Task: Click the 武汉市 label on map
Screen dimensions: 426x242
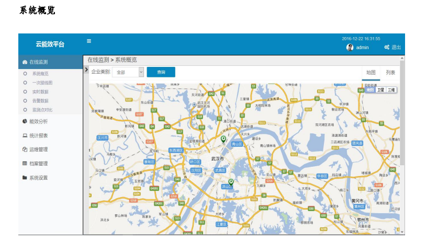Action: click(x=217, y=158)
